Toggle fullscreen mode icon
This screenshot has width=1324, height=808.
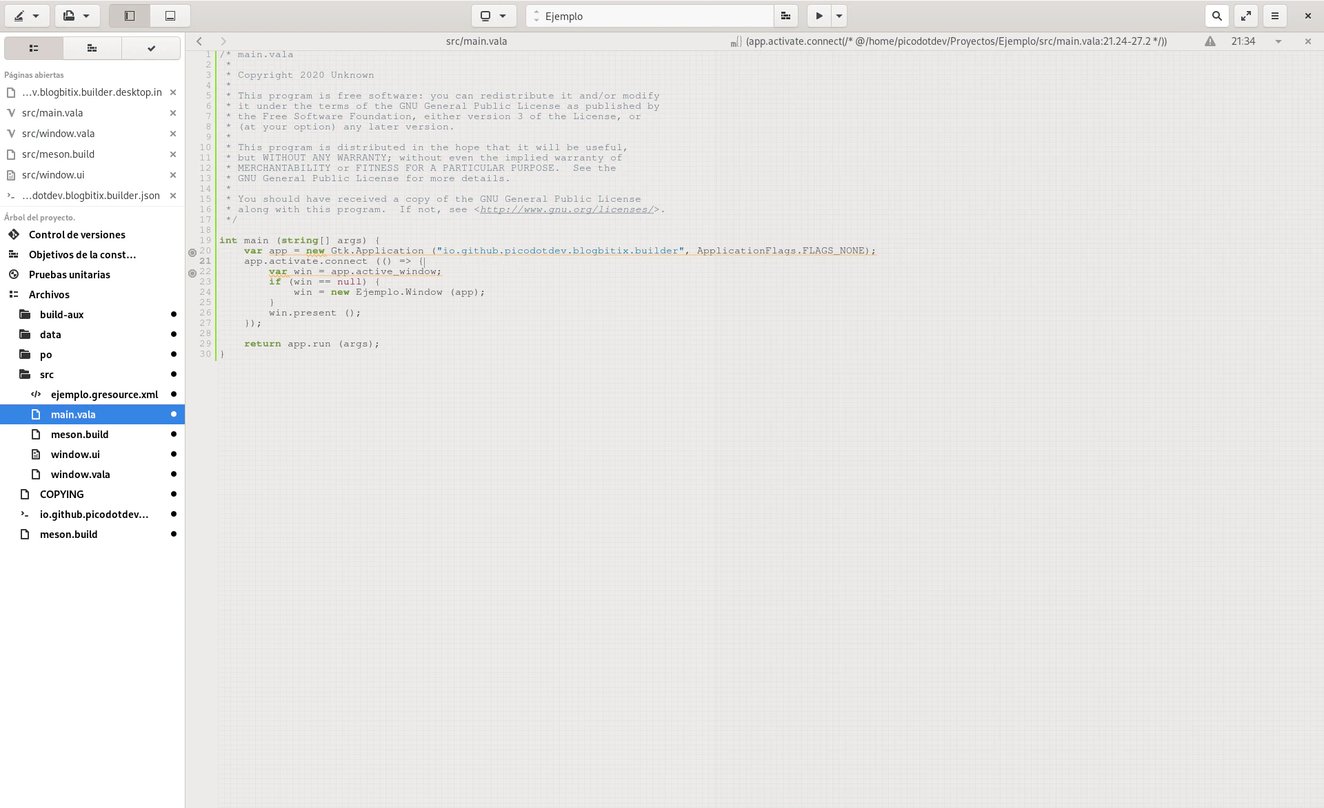pos(1246,16)
